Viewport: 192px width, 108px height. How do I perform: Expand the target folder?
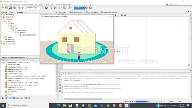(4, 37)
